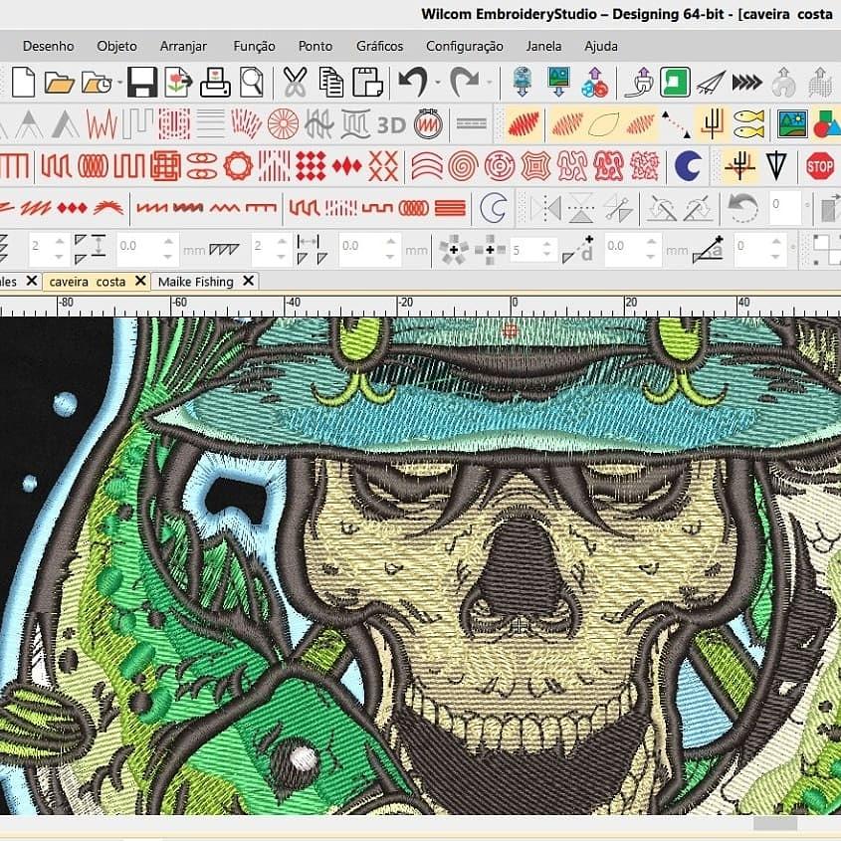841x841 pixels.
Task: Copy the selected object
Action: point(331,82)
